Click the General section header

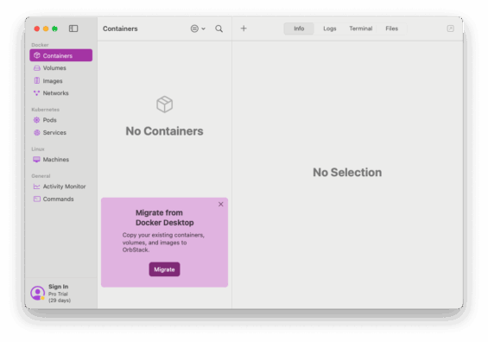(x=41, y=176)
